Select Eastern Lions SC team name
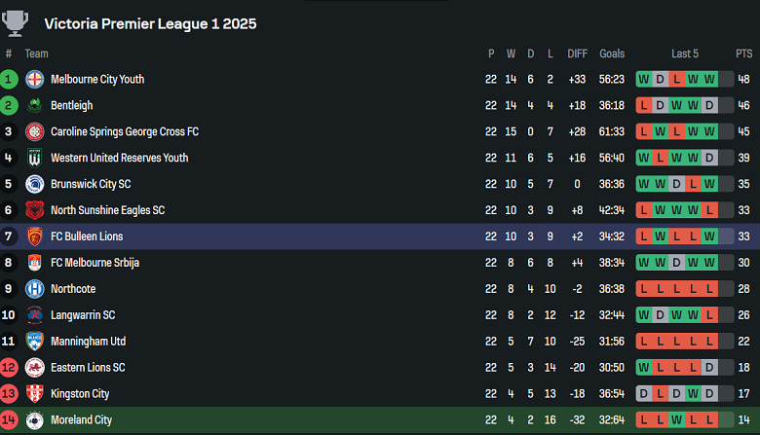Screen dimensions: 760x435 click(x=88, y=368)
